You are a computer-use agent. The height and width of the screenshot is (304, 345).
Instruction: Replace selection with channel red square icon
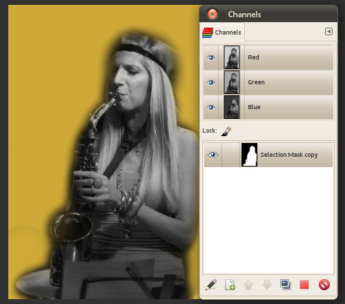click(304, 285)
